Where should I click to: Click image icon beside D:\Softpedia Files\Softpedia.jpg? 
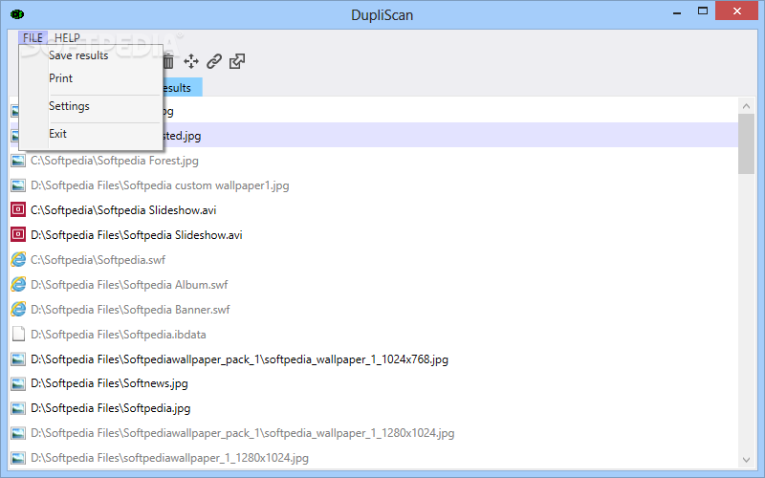tap(18, 408)
